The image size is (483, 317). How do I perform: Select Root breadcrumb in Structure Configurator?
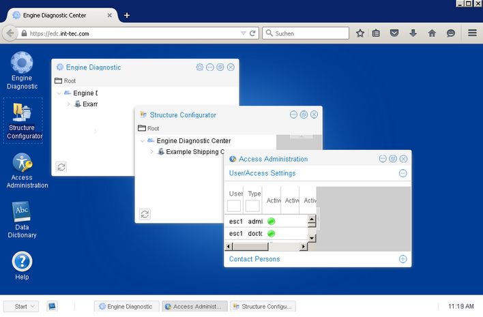click(x=153, y=128)
